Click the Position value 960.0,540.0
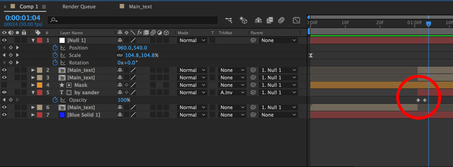Screen dimensions: 453x167 [x=132, y=48]
